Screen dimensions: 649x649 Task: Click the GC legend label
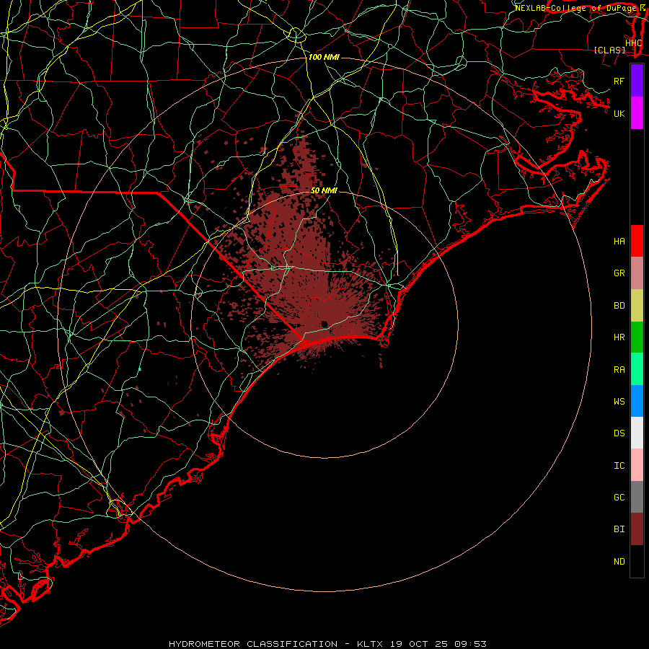(619, 497)
